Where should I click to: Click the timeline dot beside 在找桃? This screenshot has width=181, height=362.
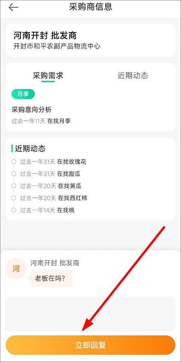coord(14,210)
